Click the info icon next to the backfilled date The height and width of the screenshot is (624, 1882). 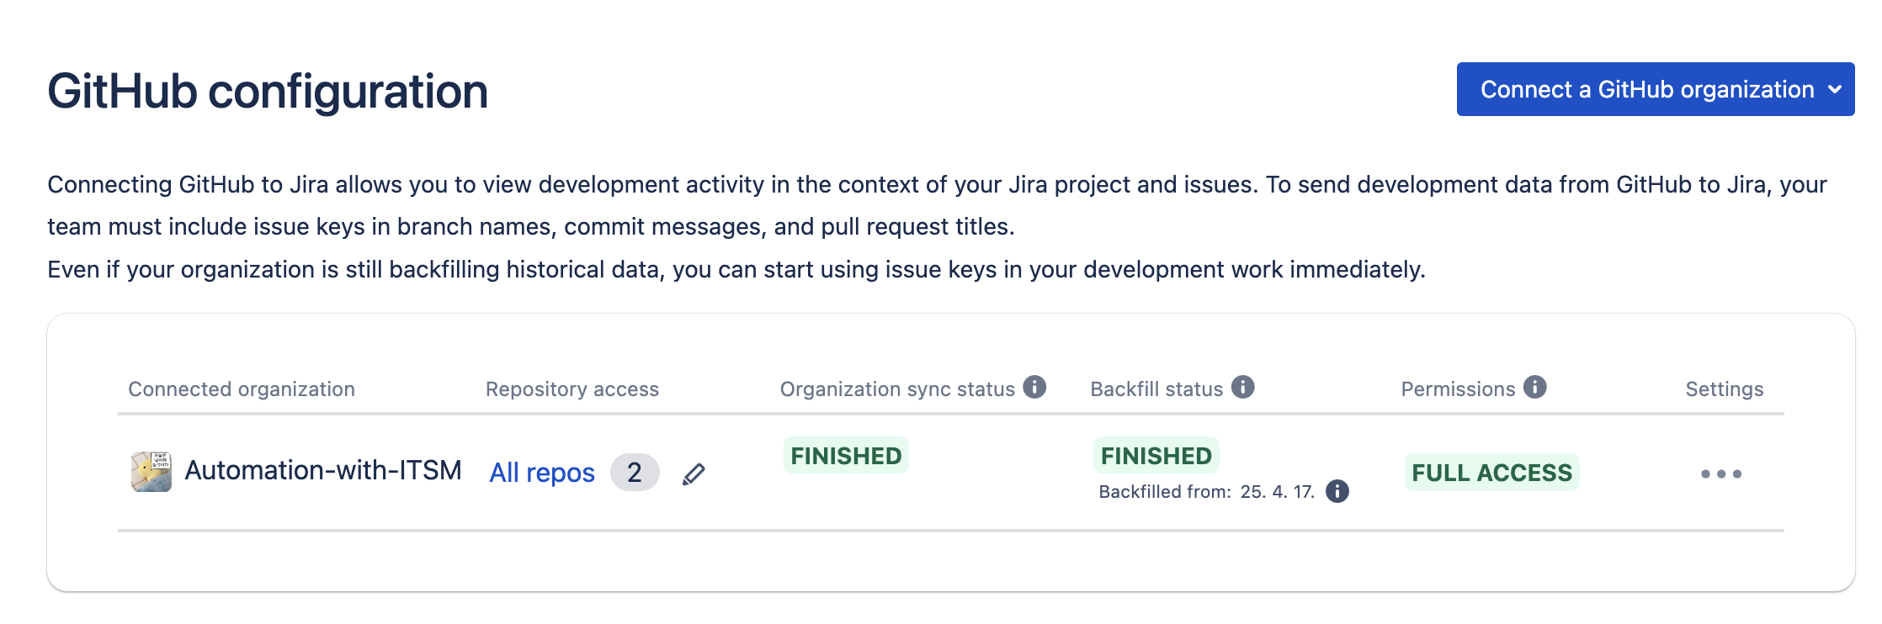1337,491
